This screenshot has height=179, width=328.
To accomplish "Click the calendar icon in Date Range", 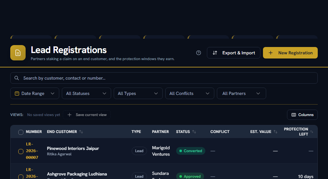I will point(17,93).
